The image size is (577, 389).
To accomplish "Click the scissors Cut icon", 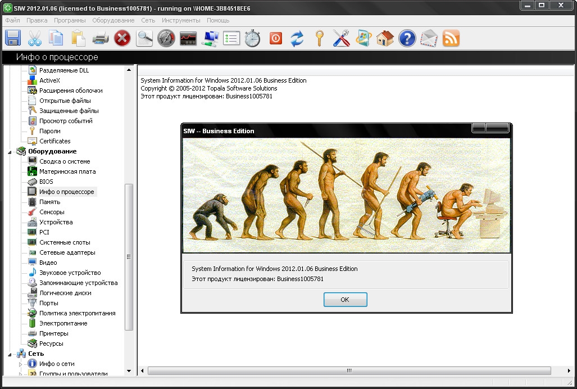I will point(34,38).
